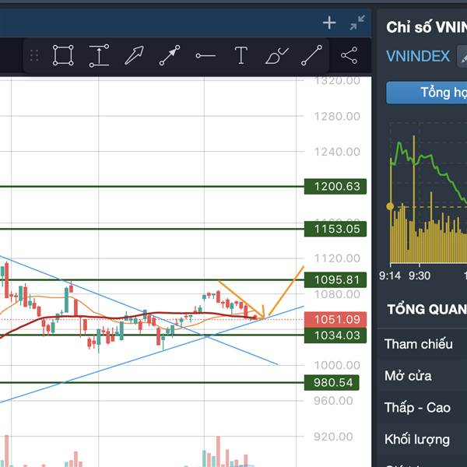Screen dimensions: 467x467
Task: Click the share chart icon
Action: click(x=349, y=55)
